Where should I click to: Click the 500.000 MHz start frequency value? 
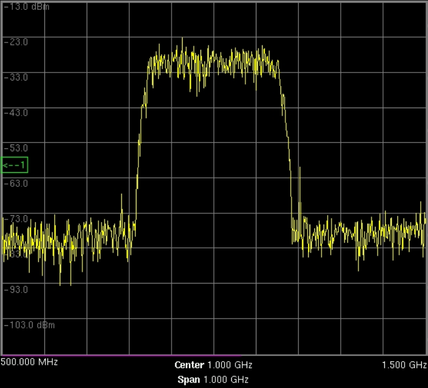pyautogui.click(x=30, y=362)
